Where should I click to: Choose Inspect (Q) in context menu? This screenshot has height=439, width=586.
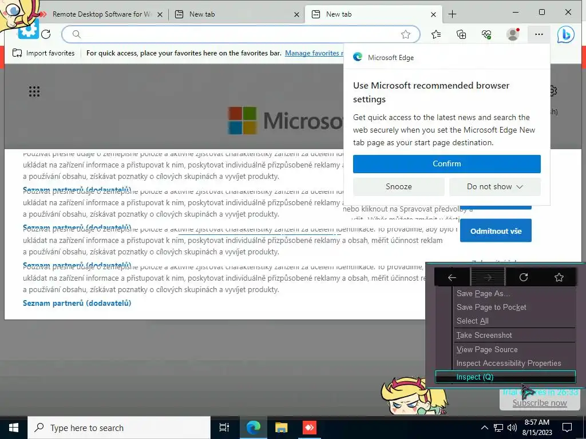click(x=505, y=377)
